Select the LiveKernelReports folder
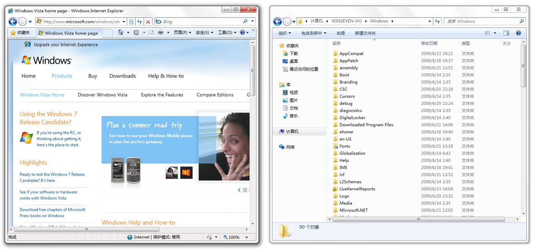The image size is (536, 251). [x=354, y=189]
